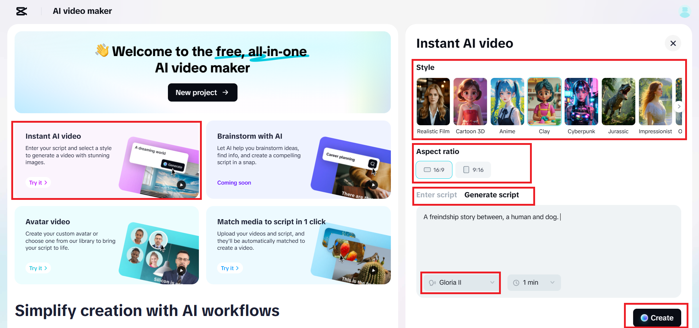Expand more styles with the right arrow

coord(679,106)
